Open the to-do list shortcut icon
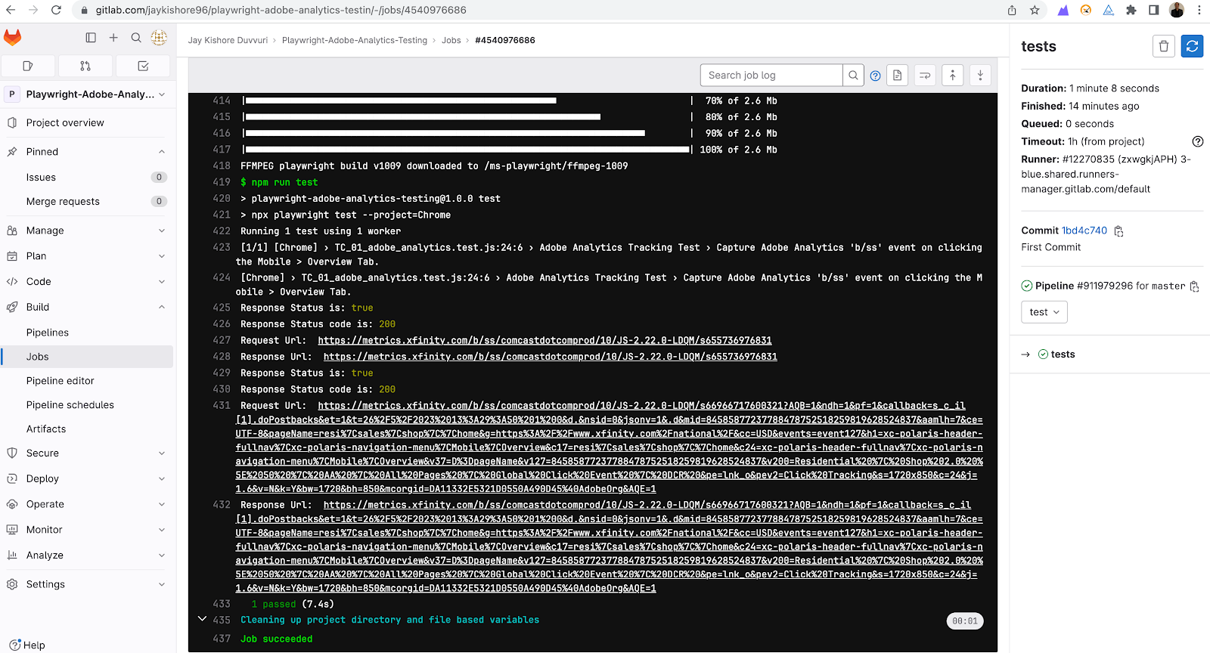Viewport: 1210px width, 653px height. click(143, 66)
